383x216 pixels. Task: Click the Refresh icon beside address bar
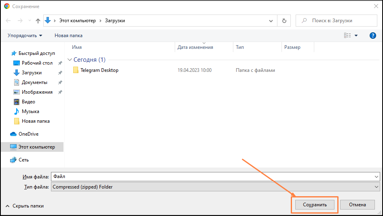pos(284,21)
